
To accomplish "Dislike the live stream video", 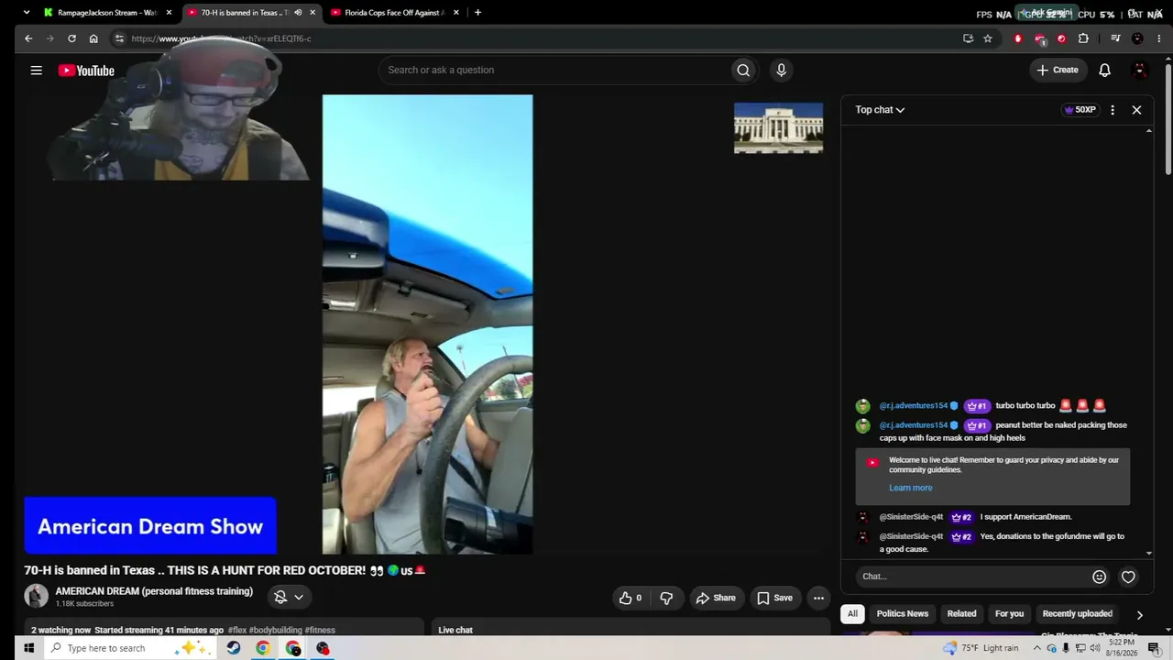I will 666,598.
